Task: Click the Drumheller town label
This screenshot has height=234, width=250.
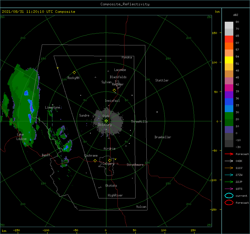Action: 163,137
